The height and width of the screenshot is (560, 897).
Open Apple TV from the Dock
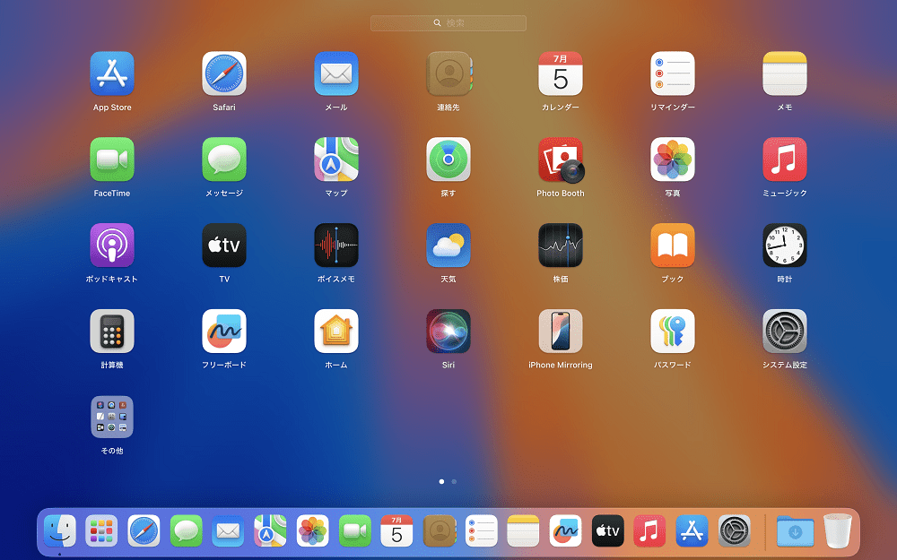coord(607,530)
